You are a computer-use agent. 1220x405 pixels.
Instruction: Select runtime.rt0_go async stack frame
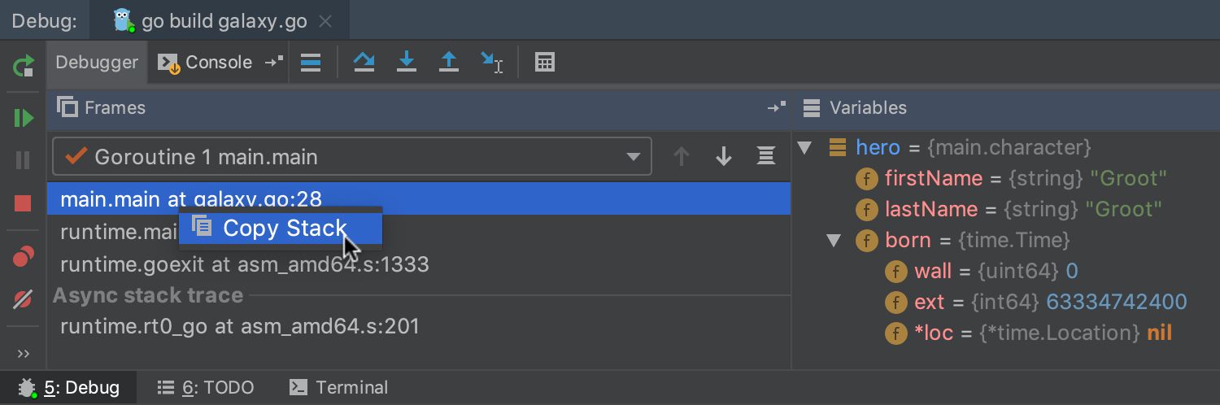click(240, 327)
